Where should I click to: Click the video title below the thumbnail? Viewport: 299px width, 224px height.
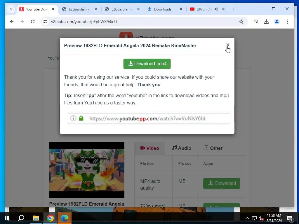coord(86,204)
